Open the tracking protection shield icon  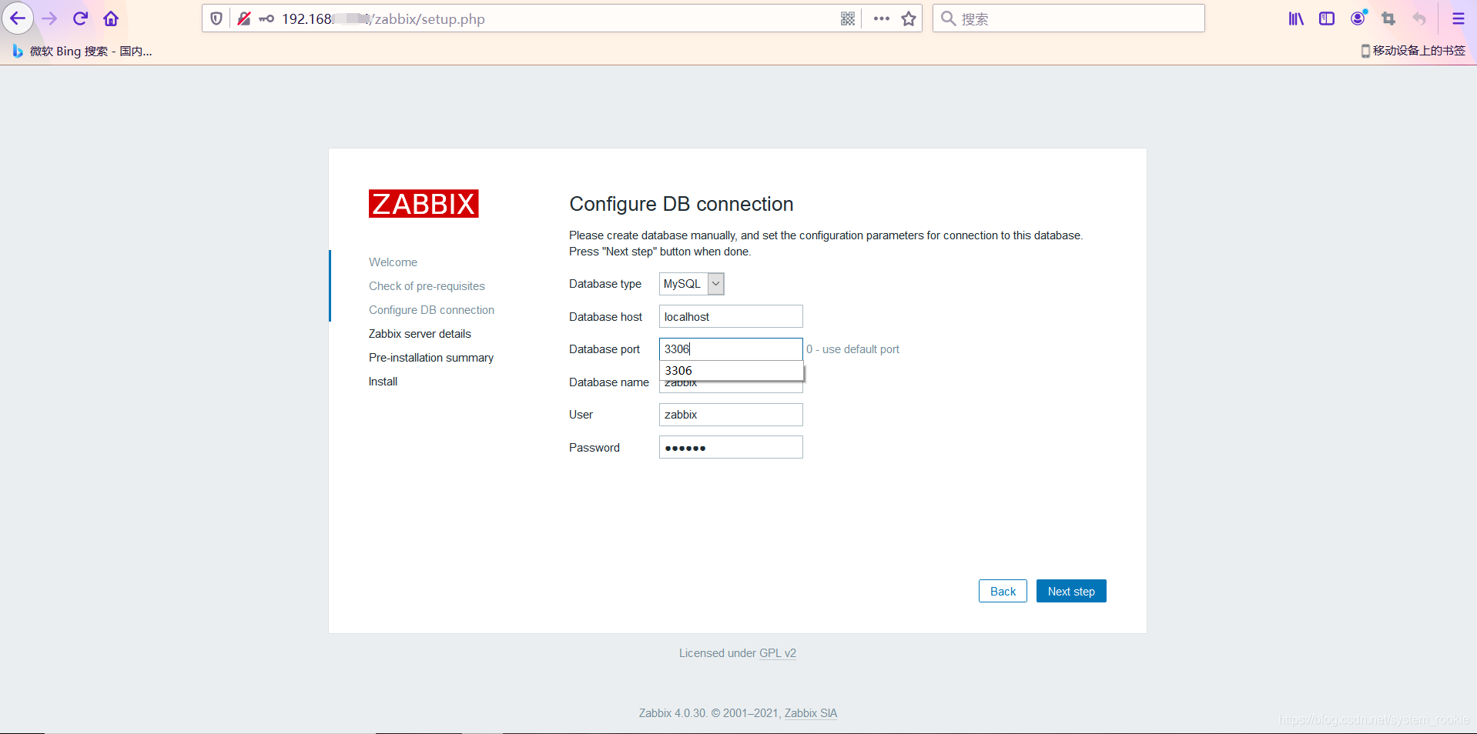tap(216, 18)
